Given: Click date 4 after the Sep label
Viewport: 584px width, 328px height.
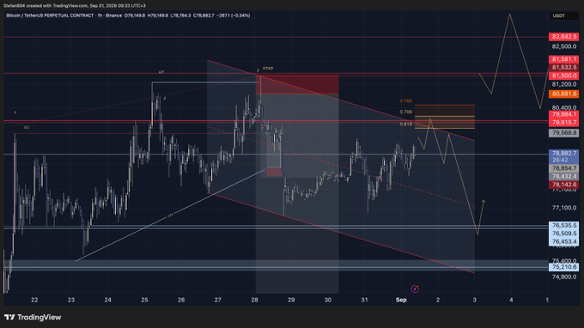Looking at the screenshot, I should [511, 300].
